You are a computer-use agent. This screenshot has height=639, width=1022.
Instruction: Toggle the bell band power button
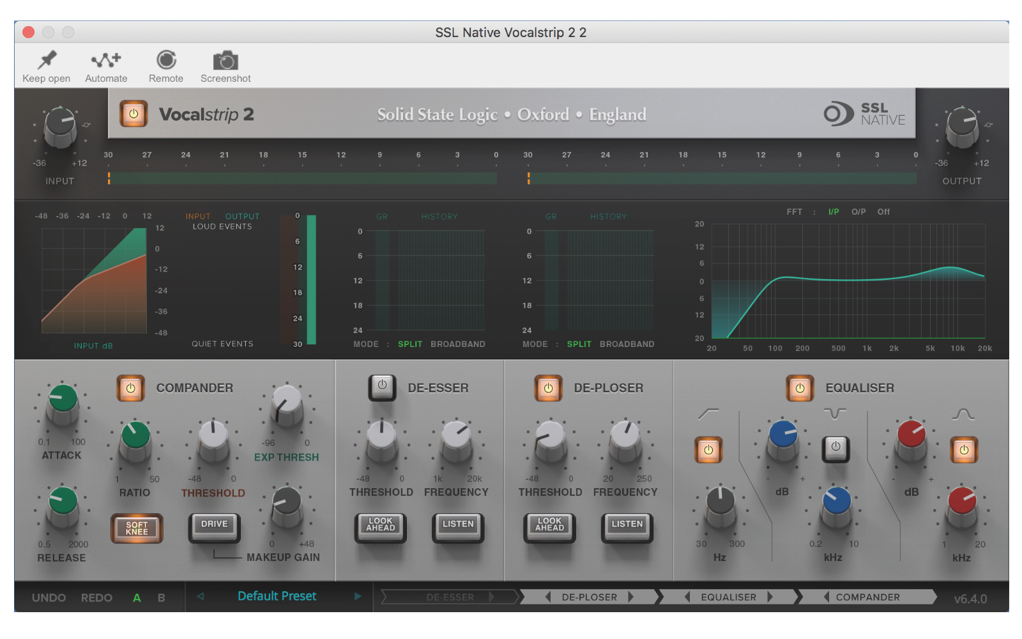coord(964,450)
